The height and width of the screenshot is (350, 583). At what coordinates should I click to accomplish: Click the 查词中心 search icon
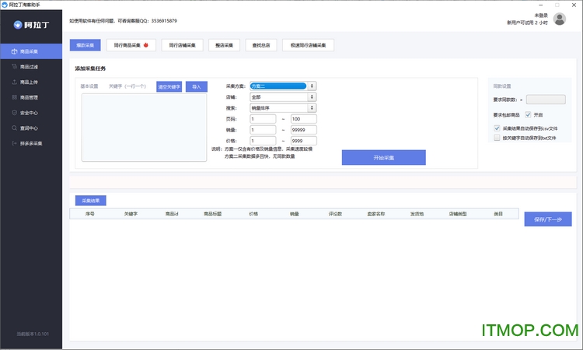(x=13, y=128)
